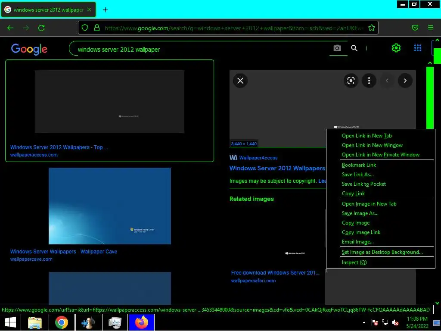Show next image in preview
The width and height of the screenshot is (441, 331).
click(x=405, y=81)
